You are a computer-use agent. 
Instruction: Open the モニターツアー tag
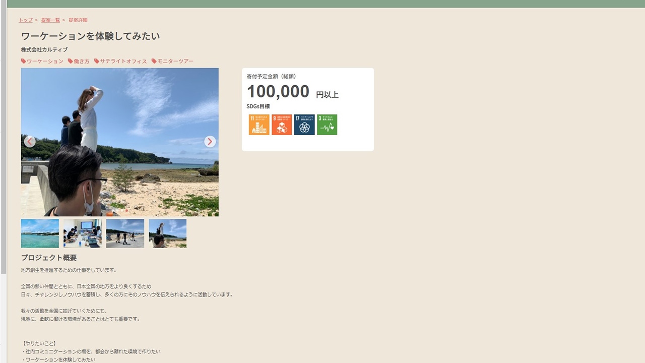(173, 62)
